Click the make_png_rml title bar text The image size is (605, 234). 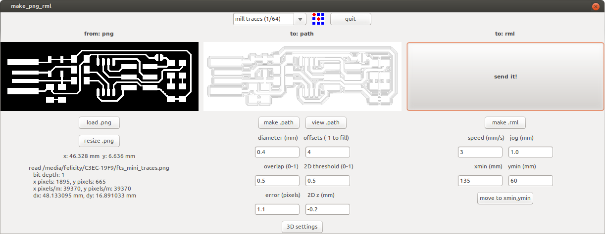click(31, 6)
